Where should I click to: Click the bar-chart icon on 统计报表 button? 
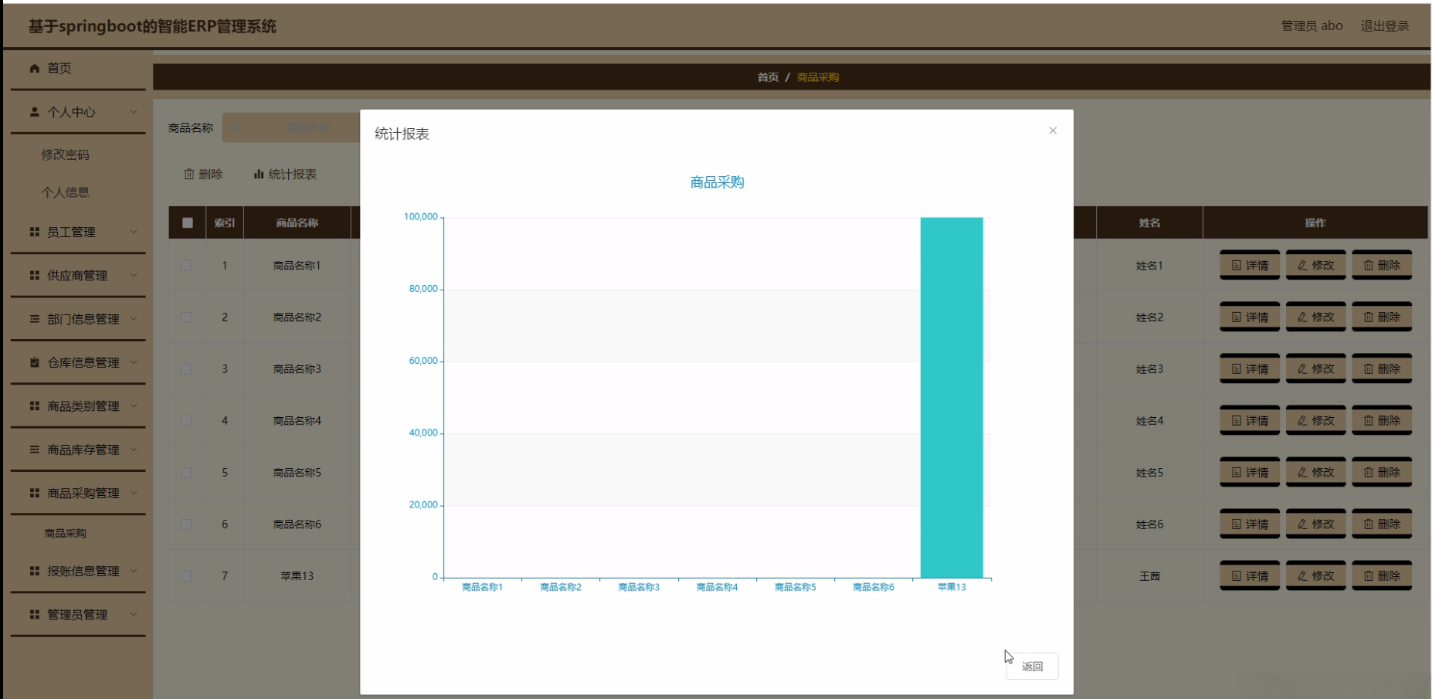pos(258,174)
